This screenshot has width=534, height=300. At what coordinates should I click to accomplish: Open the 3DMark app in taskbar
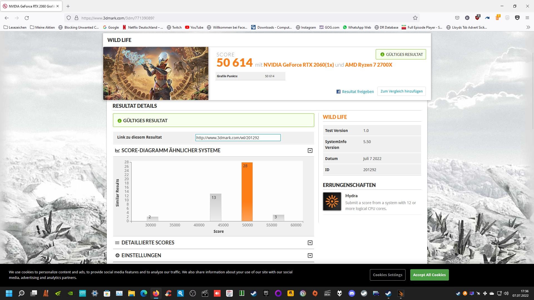[x=401, y=293]
